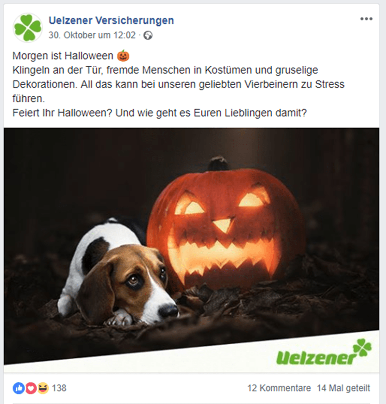Viewport: 386px width, 404px height.
Task: Click the pumpkin emoji in post text
Action: pyautogui.click(x=123, y=56)
